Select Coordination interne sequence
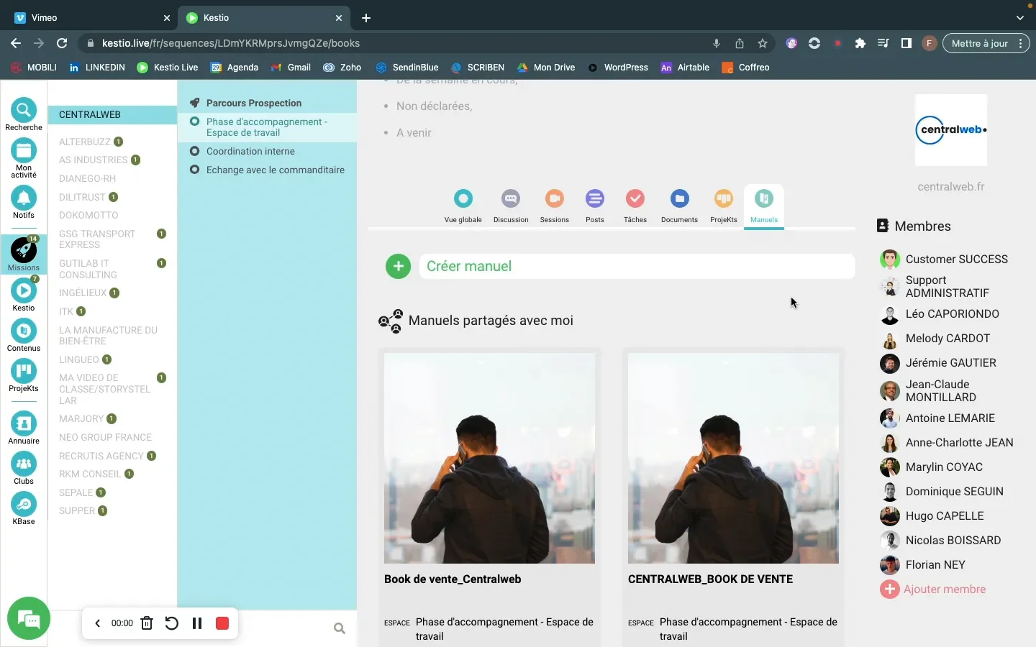Viewport: 1036px width, 647px height. (250, 151)
